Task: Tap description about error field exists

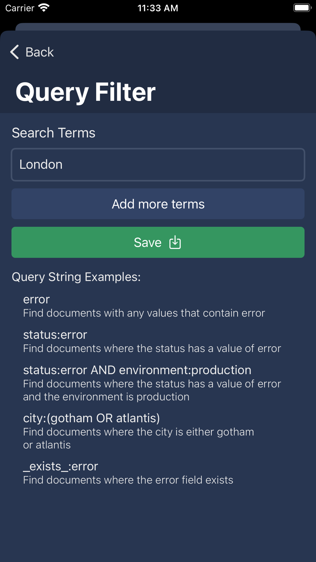Action: click(128, 480)
